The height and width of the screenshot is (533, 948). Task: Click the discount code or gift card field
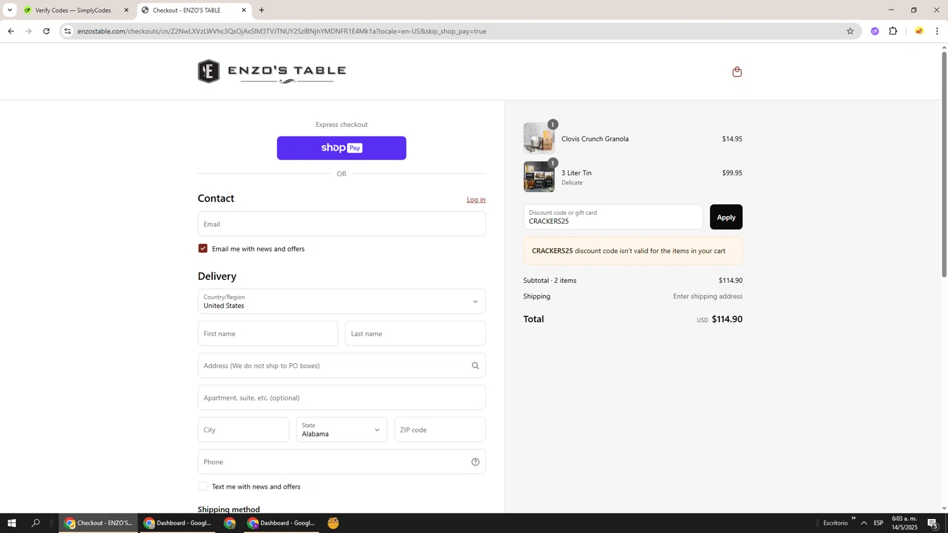(612, 217)
